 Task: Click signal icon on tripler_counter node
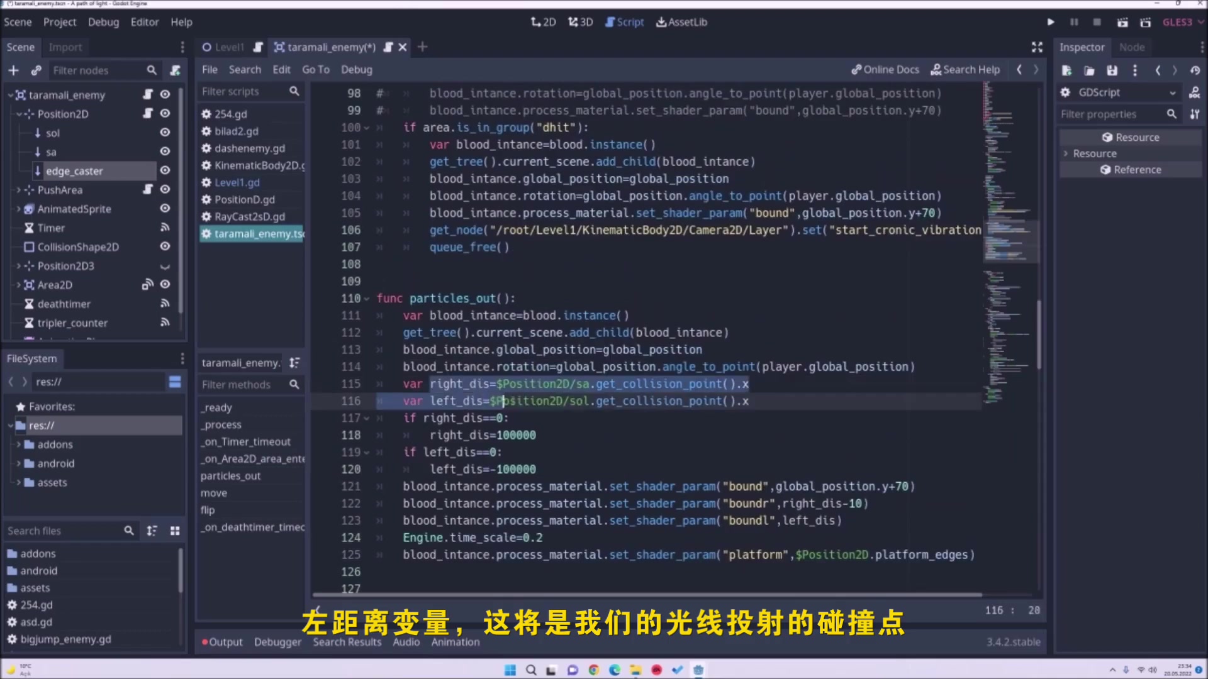point(165,323)
